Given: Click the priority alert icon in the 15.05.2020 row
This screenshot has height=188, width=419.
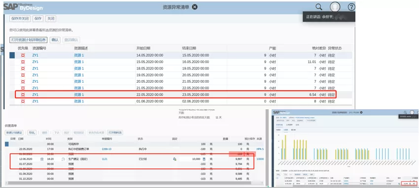Looking at the screenshot, I should point(23,62).
